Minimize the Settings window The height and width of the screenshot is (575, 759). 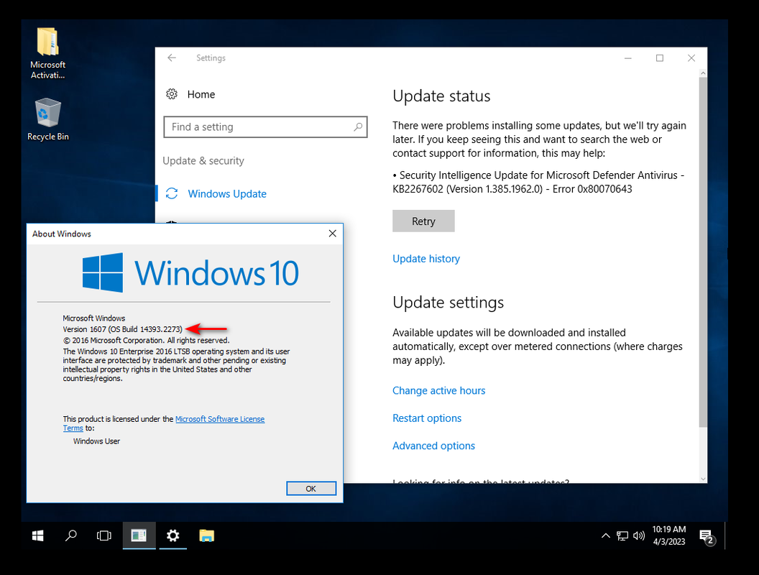(x=627, y=58)
